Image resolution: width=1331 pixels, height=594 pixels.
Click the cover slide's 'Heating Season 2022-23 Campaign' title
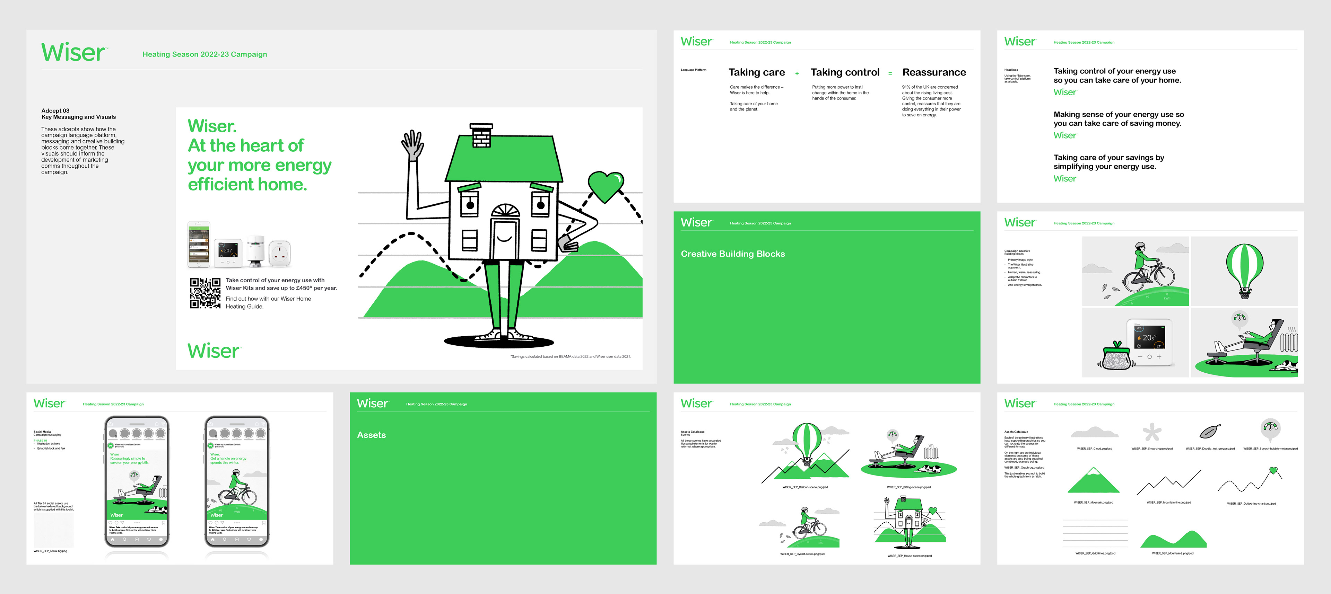(x=205, y=54)
